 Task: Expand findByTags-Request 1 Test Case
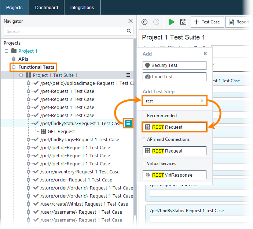pyautogui.click(x=28, y=139)
